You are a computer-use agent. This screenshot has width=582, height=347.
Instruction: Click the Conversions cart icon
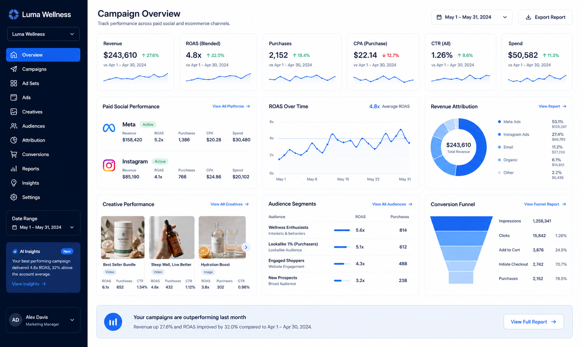point(14,154)
